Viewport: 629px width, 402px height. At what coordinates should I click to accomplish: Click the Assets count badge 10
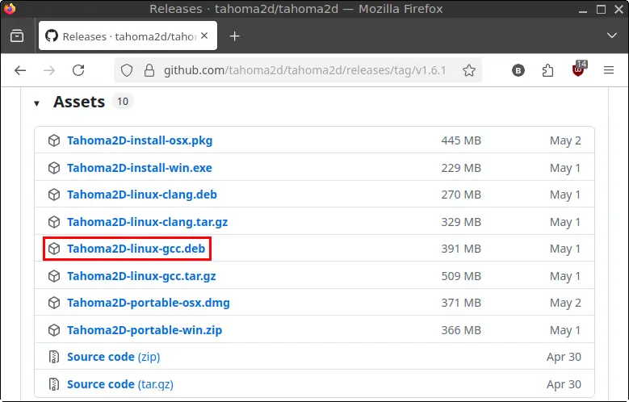click(123, 102)
